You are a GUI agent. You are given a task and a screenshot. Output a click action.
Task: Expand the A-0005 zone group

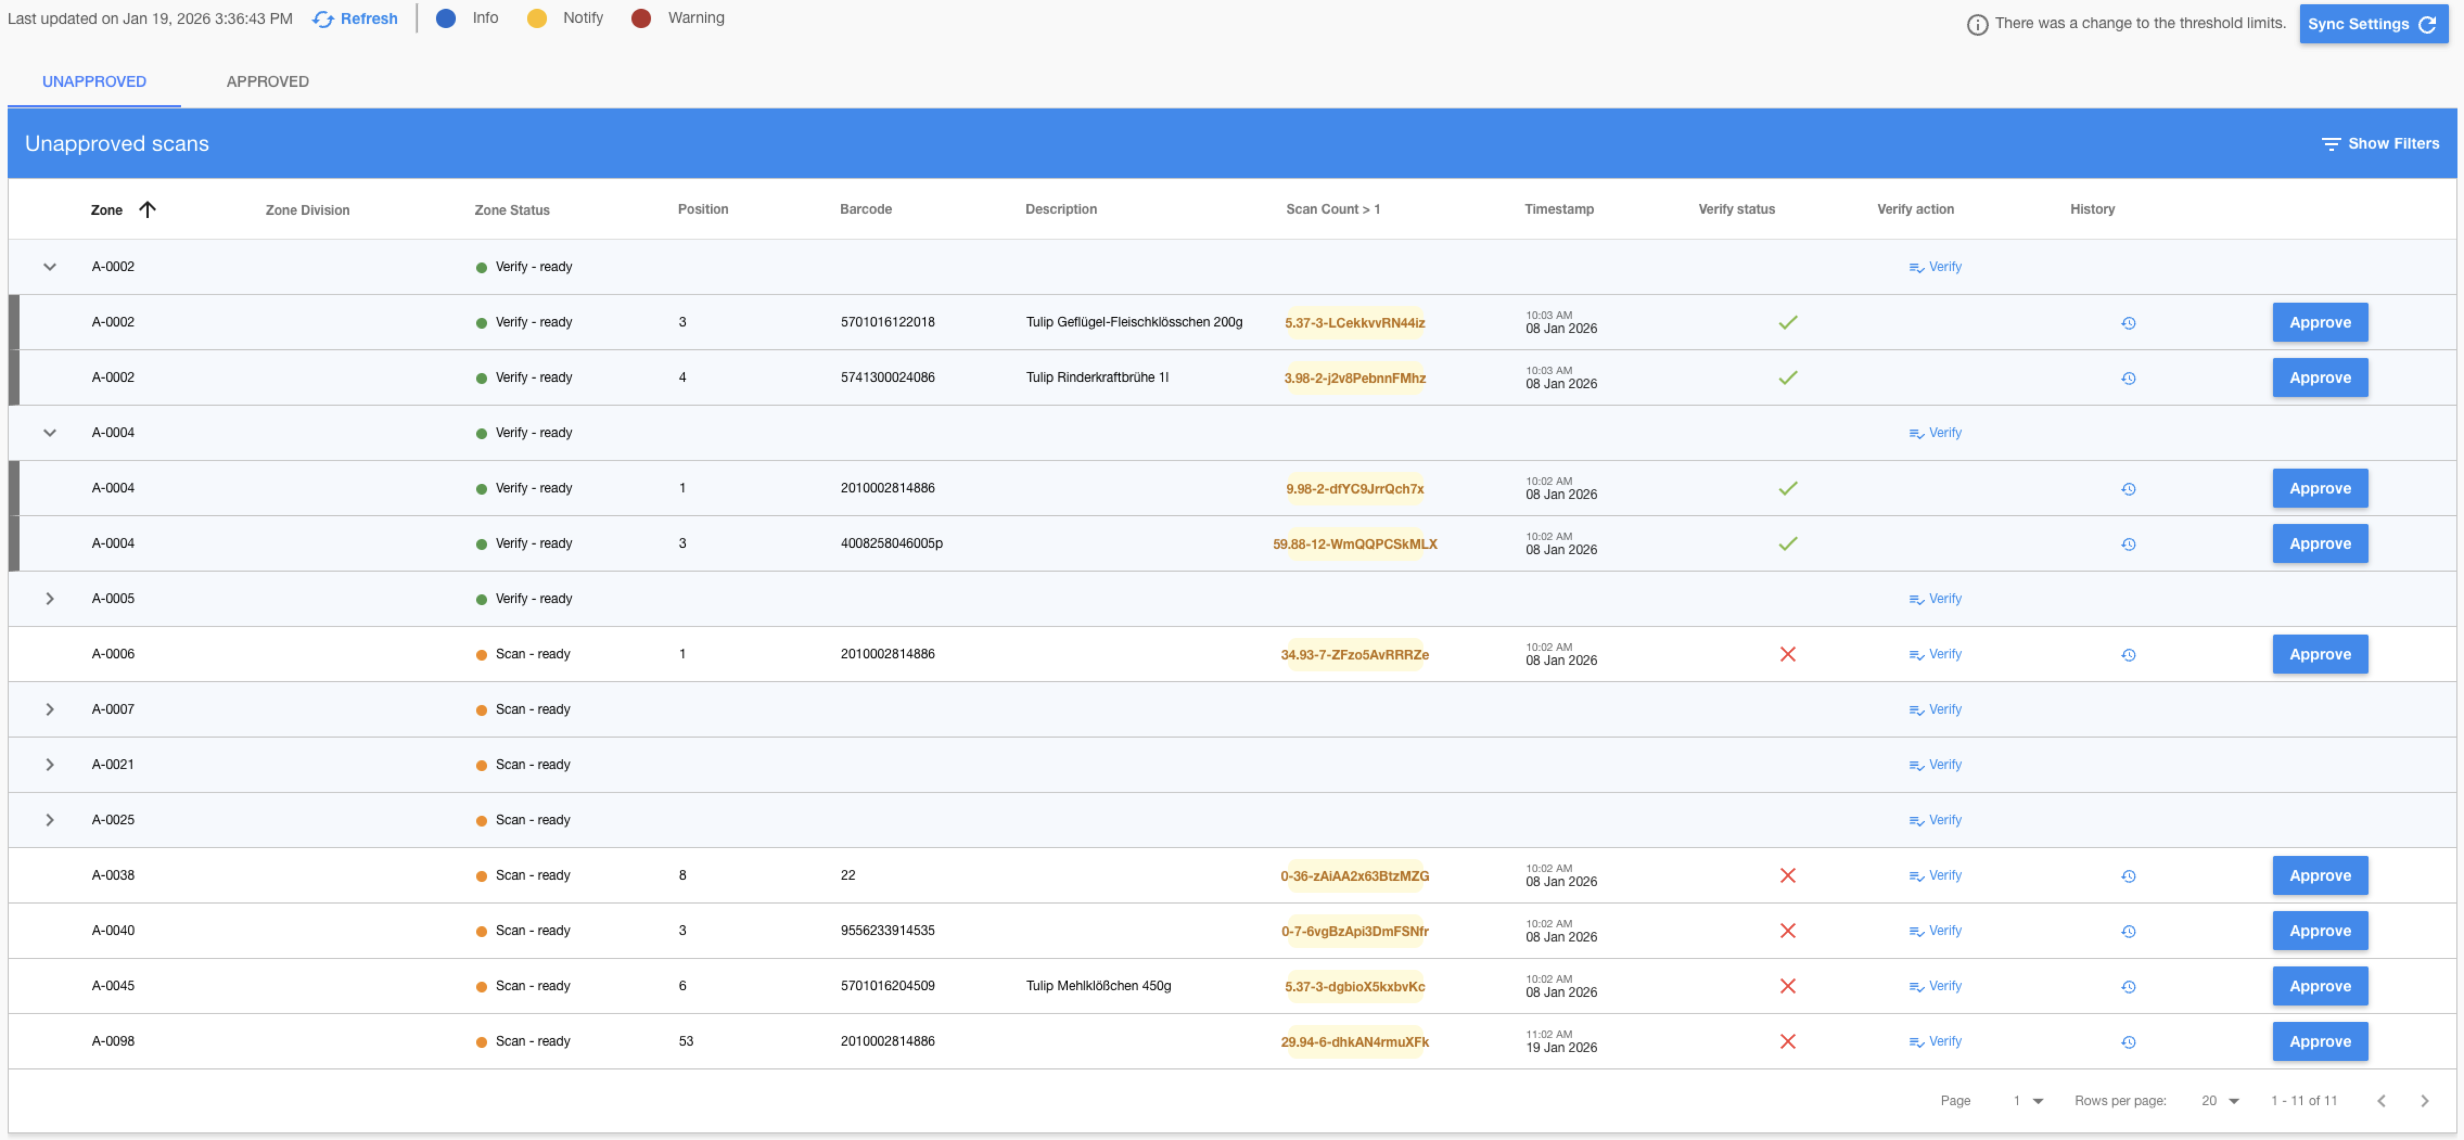50,599
